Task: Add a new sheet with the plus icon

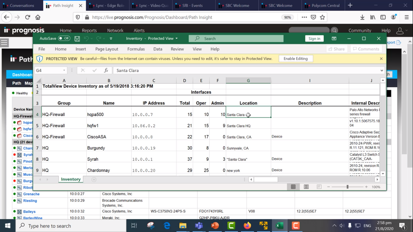Action: (x=94, y=179)
